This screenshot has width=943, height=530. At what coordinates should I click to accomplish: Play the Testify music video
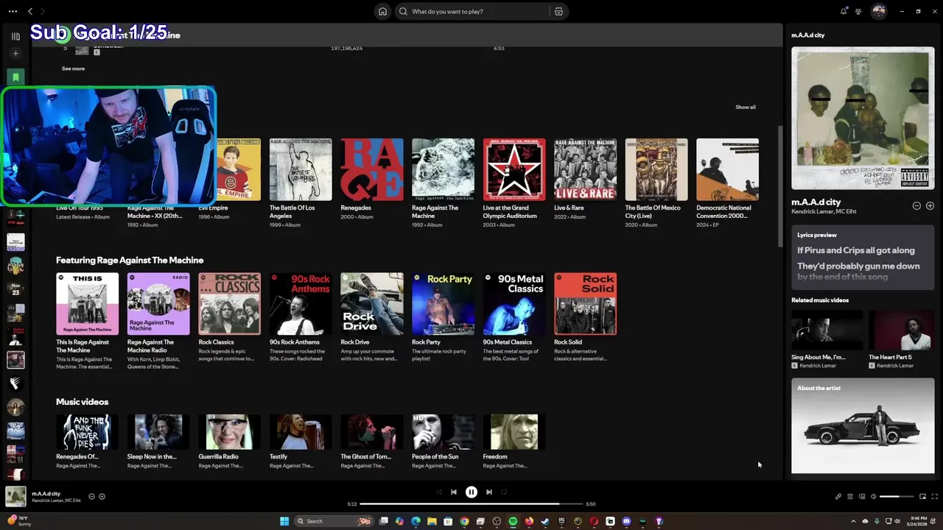[301, 432]
